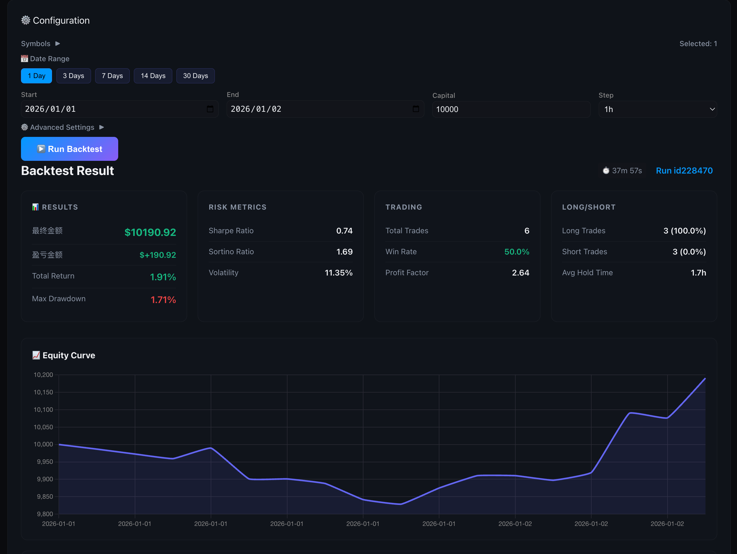The width and height of the screenshot is (737, 554).
Task: Expand the Symbols section arrow
Action: [58, 44]
